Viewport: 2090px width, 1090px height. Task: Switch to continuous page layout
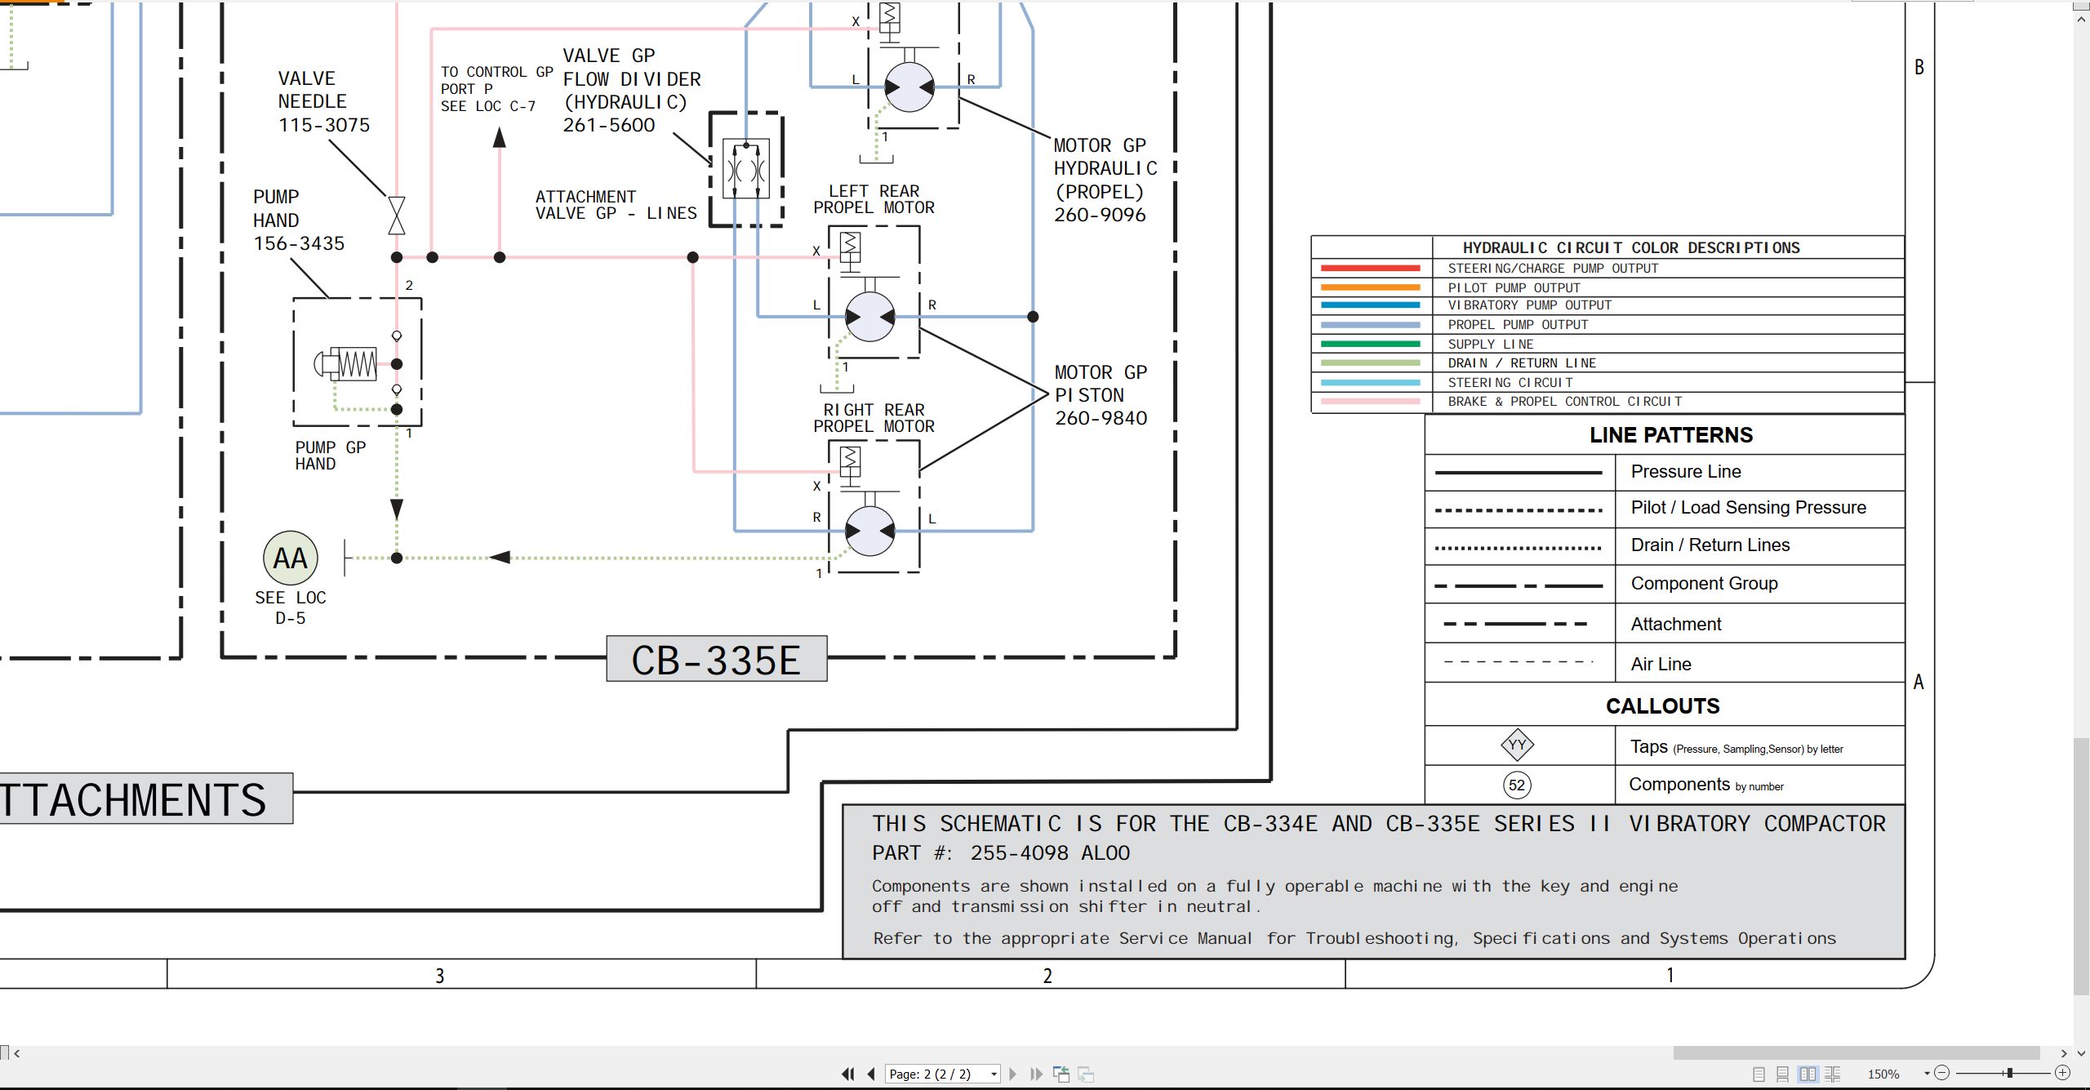click(x=1783, y=1074)
